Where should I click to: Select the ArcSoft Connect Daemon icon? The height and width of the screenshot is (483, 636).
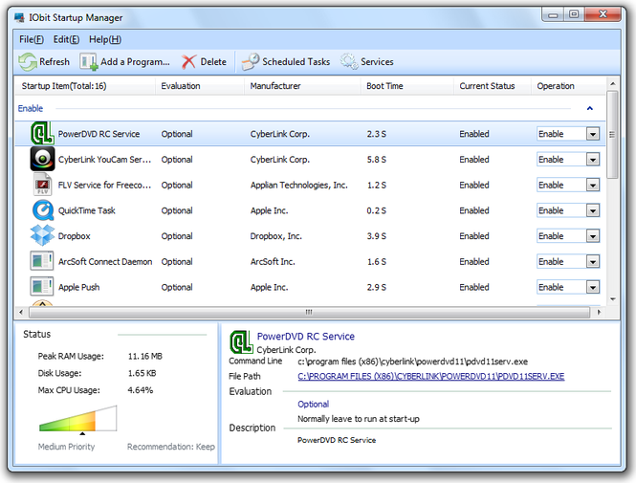tap(42, 261)
